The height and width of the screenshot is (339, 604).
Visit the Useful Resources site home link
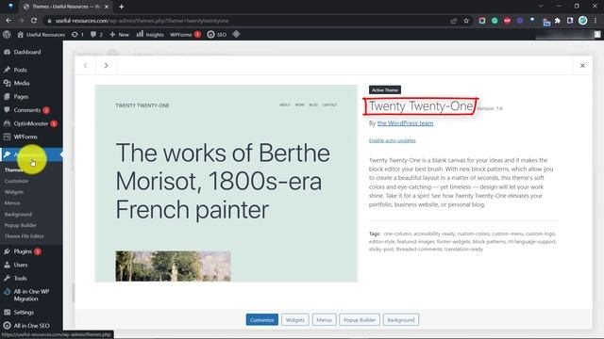(42, 35)
